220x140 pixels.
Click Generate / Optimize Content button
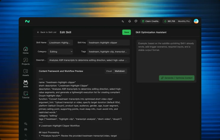[177, 78]
